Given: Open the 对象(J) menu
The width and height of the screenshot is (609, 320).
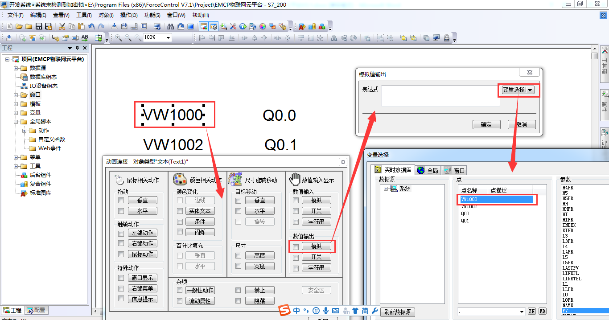Looking at the screenshot, I should (105, 15).
